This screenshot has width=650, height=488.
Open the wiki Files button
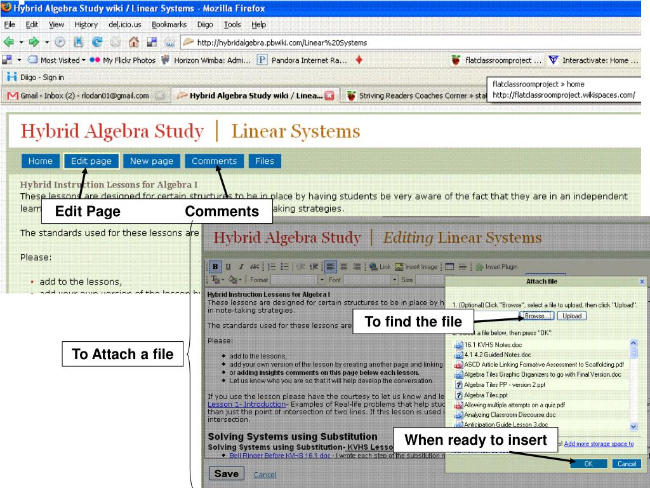pos(265,161)
